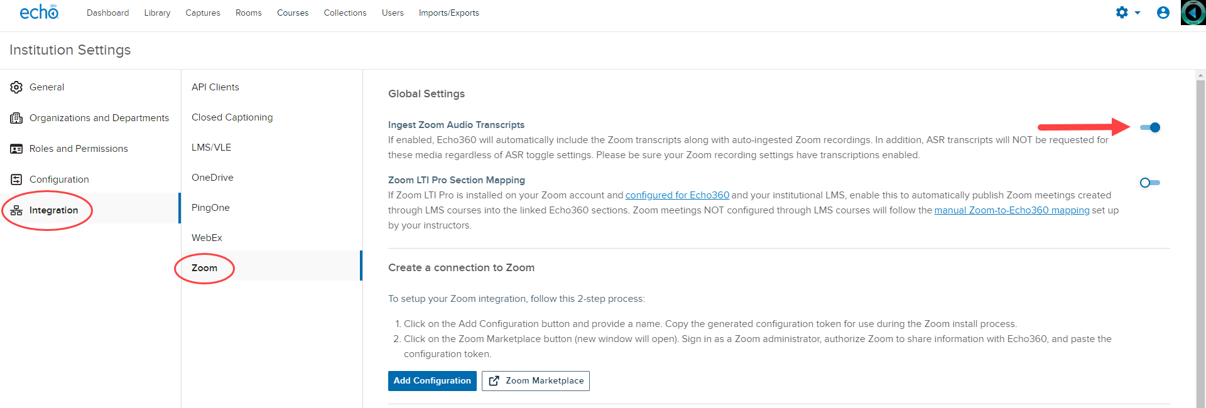The width and height of the screenshot is (1206, 408).
Task: Select General settings section
Action: [x=90, y=87]
